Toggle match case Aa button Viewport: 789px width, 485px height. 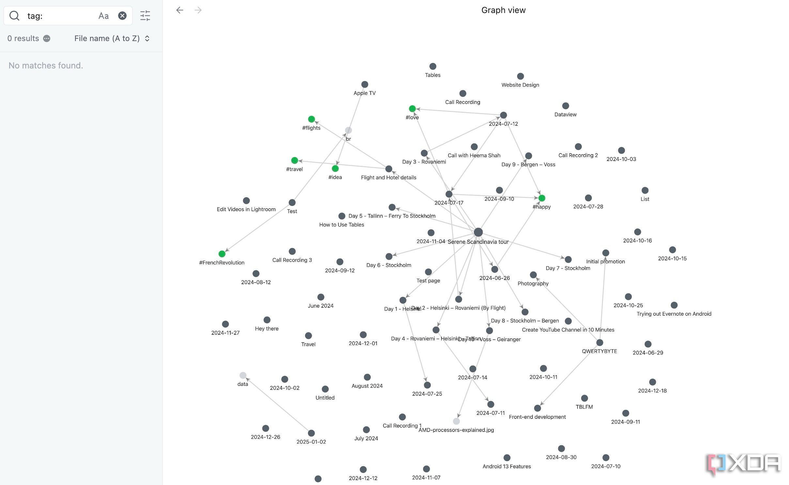pos(103,16)
